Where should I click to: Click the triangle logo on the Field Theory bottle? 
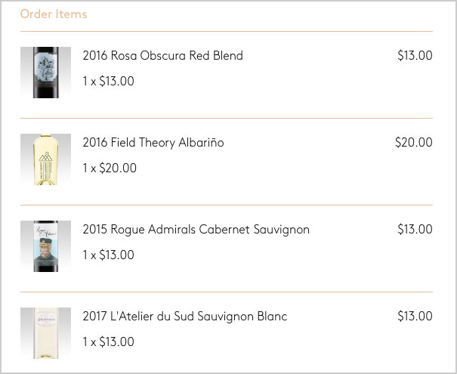click(46, 156)
